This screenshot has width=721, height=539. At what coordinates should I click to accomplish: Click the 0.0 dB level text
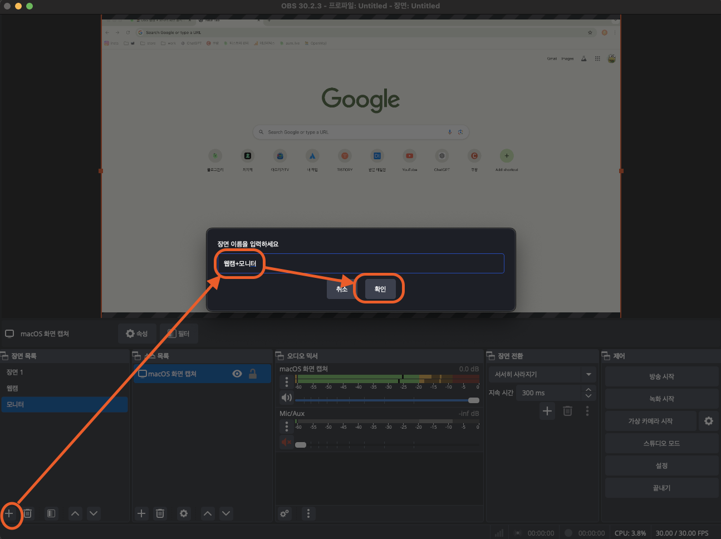(x=469, y=369)
